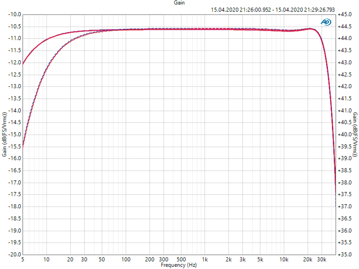Click the 1k tick on frequency axis
Image resolution: width=359 pixels, height=269 pixels.
[x=205, y=260]
